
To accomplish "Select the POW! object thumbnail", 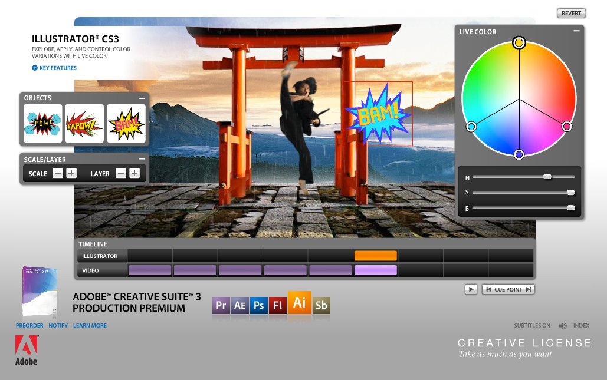I will pos(42,124).
